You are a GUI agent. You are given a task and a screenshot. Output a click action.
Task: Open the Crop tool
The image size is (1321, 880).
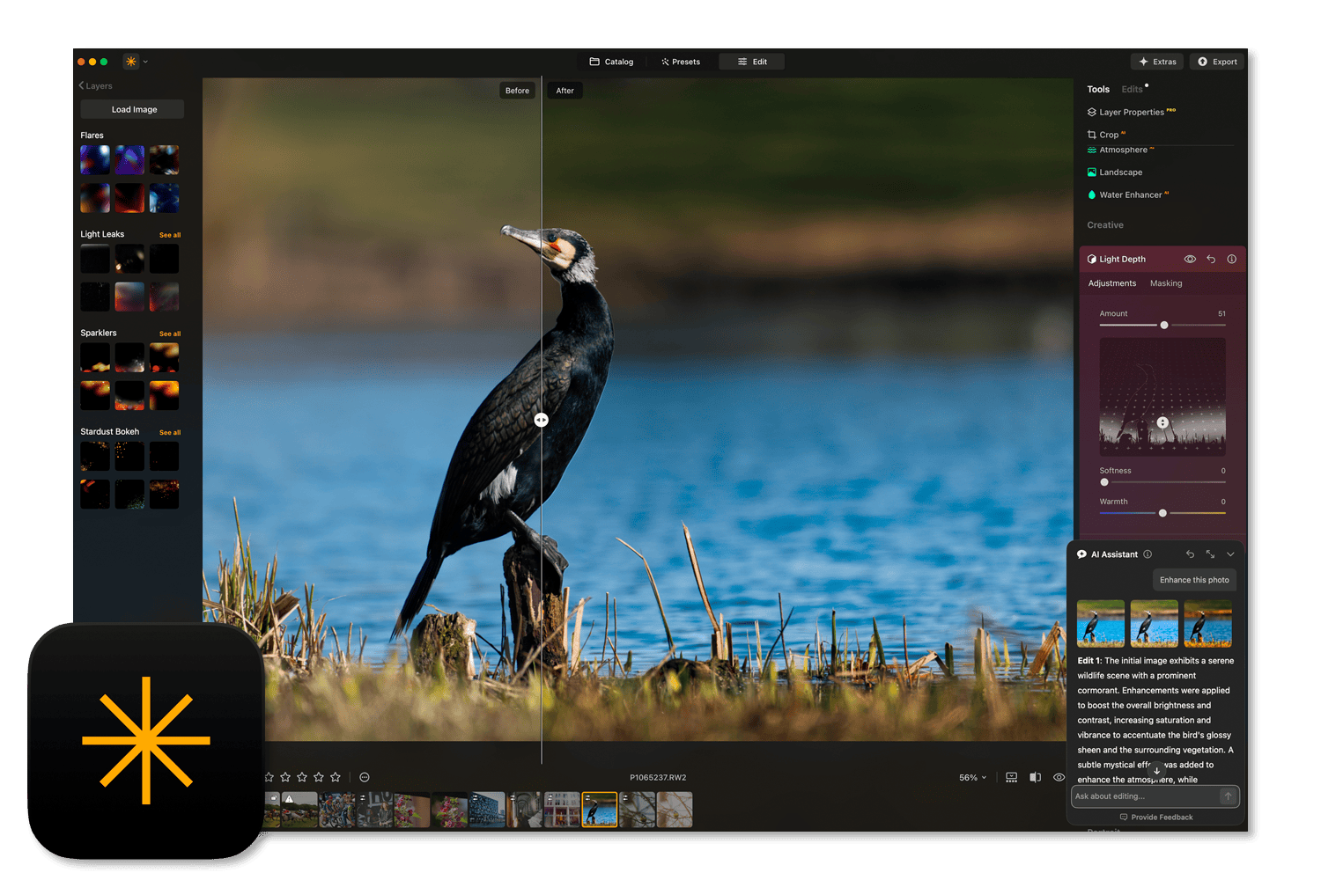click(x=1108, y=135)
